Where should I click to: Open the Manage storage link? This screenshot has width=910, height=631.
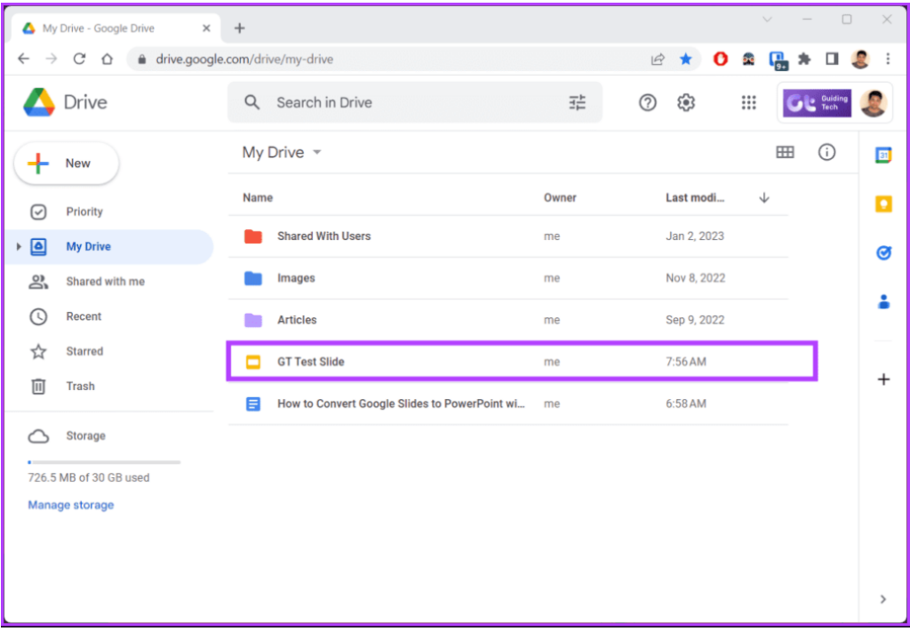tap(70, 505)
